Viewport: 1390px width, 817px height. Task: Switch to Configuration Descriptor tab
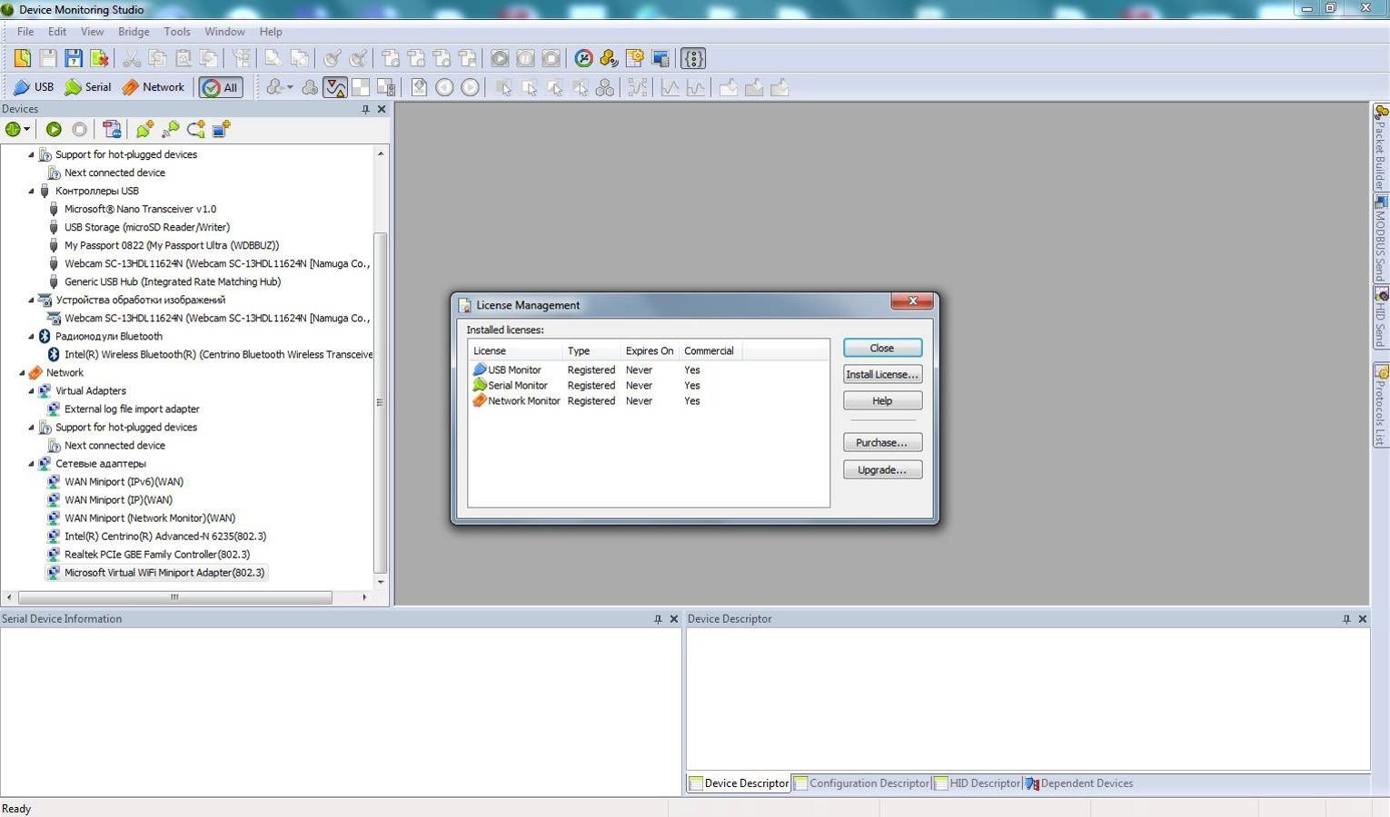[x=861, y=783]
